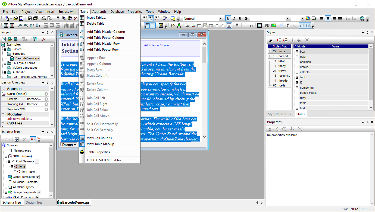This screenshot has width=375, height=212.
Task: Expand All Global Elements node
Action: (x=6, y=182)
